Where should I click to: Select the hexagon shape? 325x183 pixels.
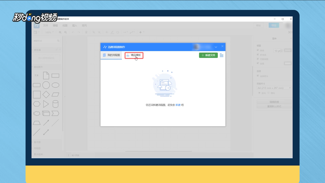click(37, 104)
